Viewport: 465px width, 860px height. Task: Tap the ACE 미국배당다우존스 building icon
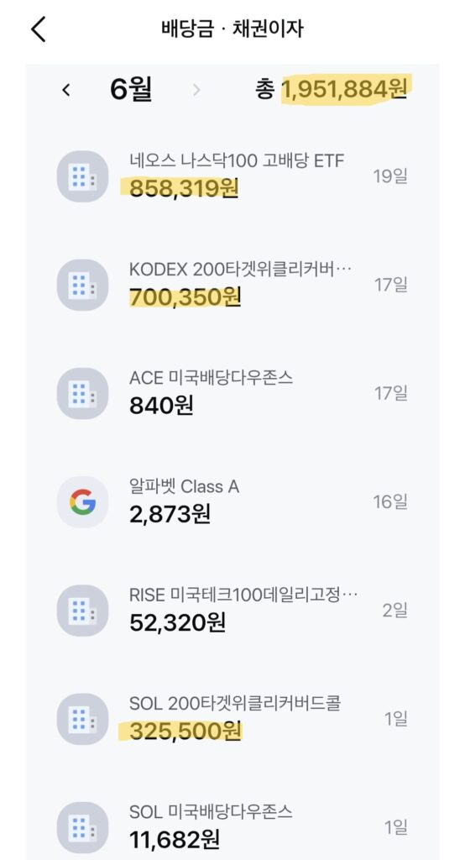[x=82, y=393]
